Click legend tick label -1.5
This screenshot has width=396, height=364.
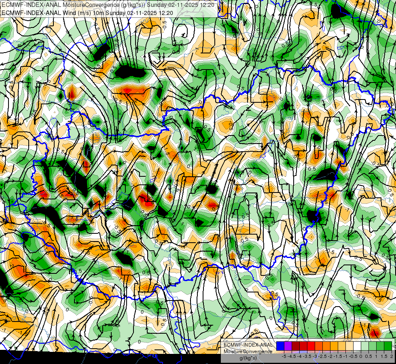pos(338,356)
